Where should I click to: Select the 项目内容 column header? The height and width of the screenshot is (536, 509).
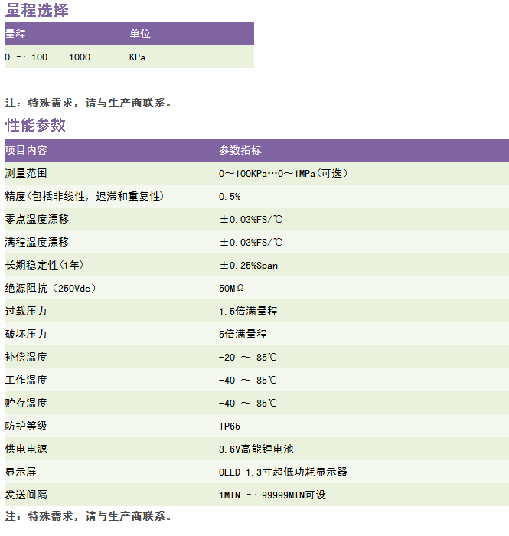[x=26, y=150]
